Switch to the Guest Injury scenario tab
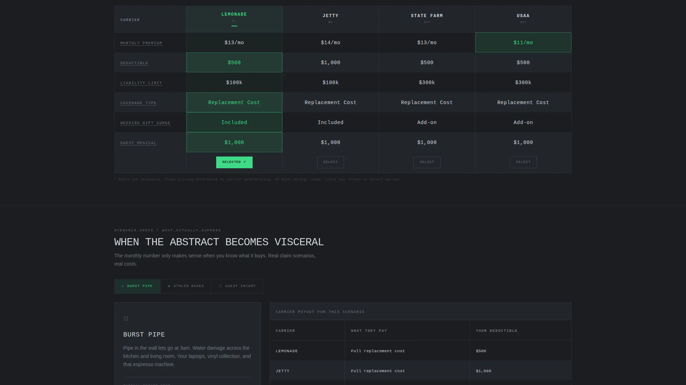Viewport: 686px width, 385px height. (237, 286)
